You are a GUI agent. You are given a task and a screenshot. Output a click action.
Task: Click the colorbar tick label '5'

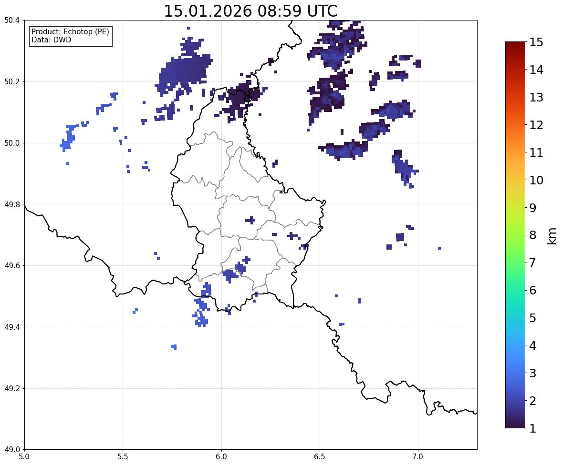pyautogui.click(x=533, y=318)
